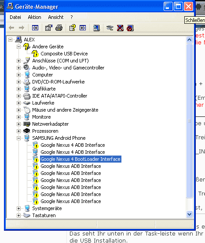Toggle the action pane toolbar icon
Screen dimensions: 205x243
[83, 28]
